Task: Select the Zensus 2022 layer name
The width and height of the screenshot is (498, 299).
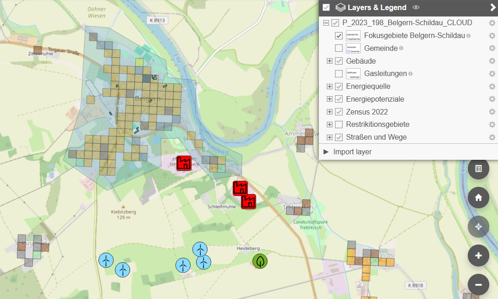Action: click(367, 112)
